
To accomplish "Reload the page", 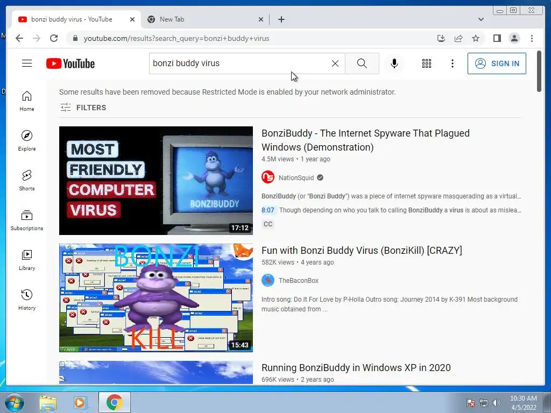I will point(54,38).
